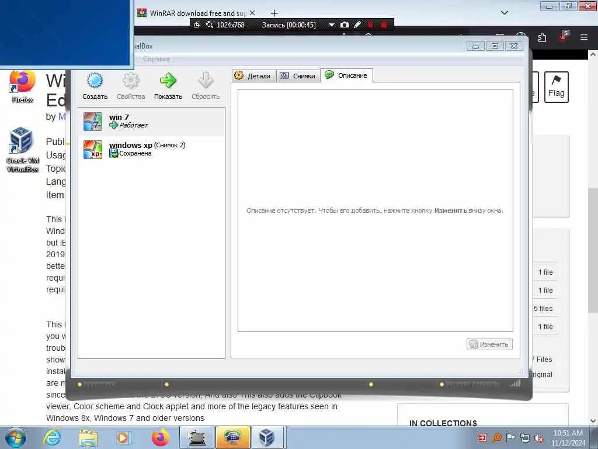Open the clock showing 10:51 AM
Image resolution: width=598 pixels, height=449 pixels.
coord(568,437)
